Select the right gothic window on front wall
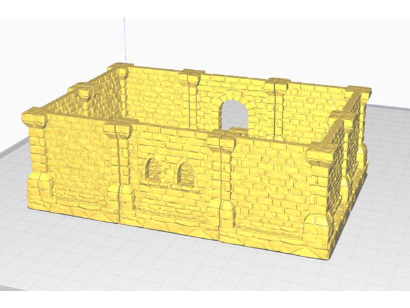Viewport: 410px width, 308px height. coord(183,173)
